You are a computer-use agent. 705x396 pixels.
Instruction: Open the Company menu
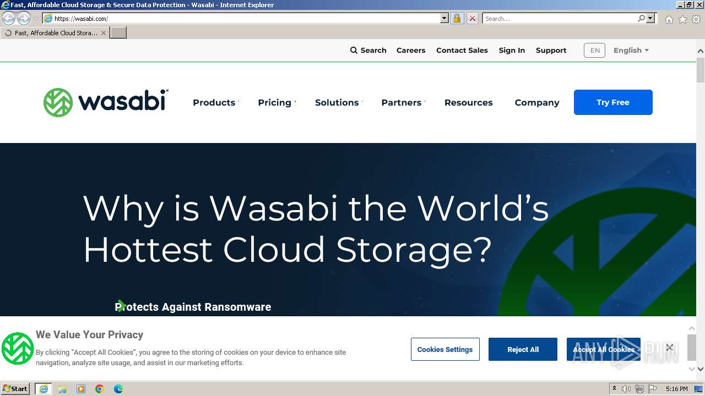click(537, 102)
